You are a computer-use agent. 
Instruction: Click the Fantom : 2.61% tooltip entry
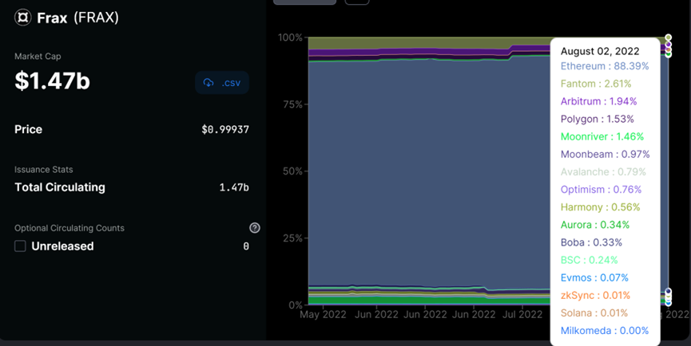[596, 84]
